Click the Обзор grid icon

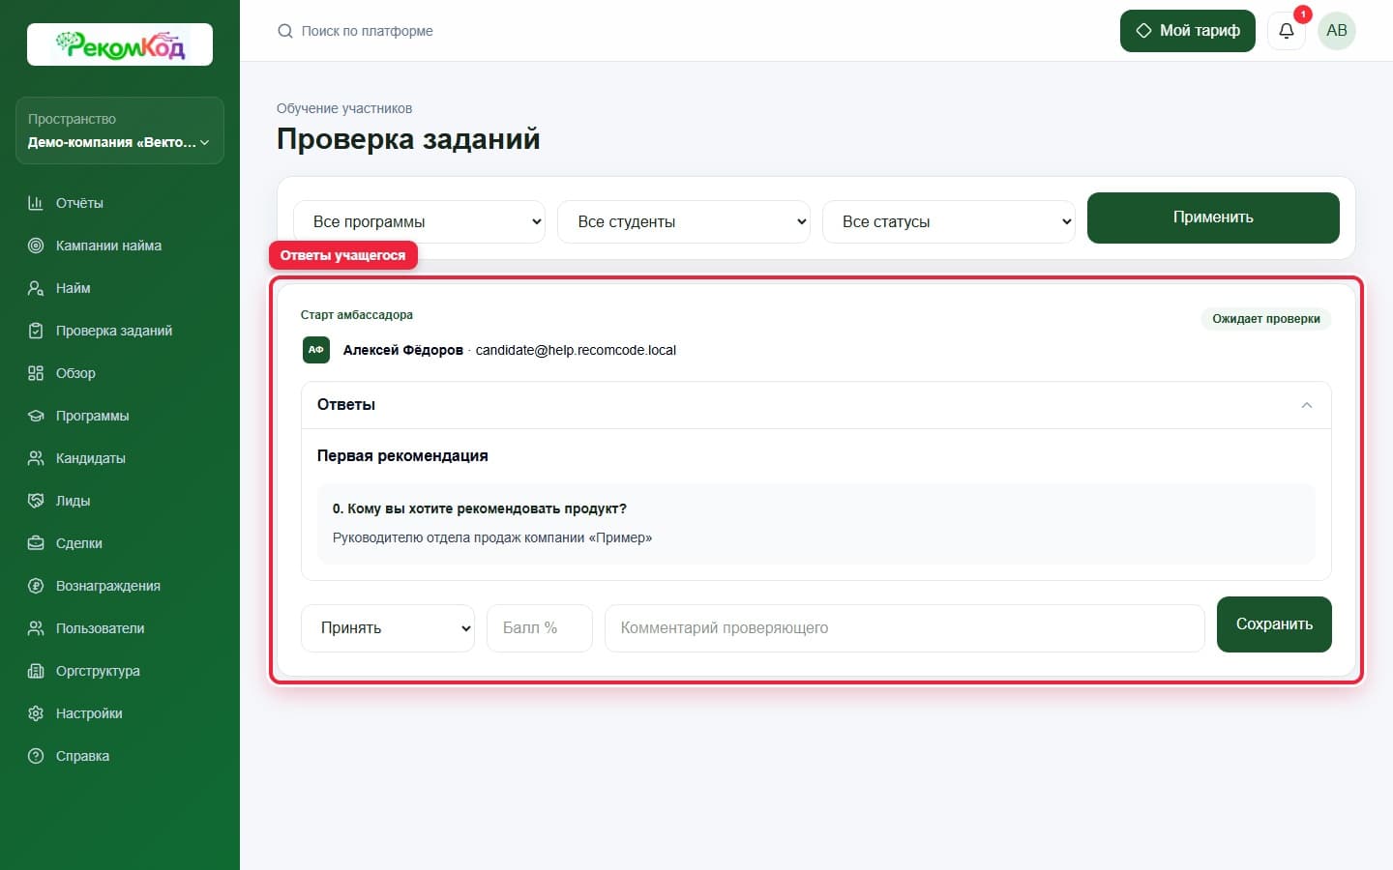(x=36, y=373)
